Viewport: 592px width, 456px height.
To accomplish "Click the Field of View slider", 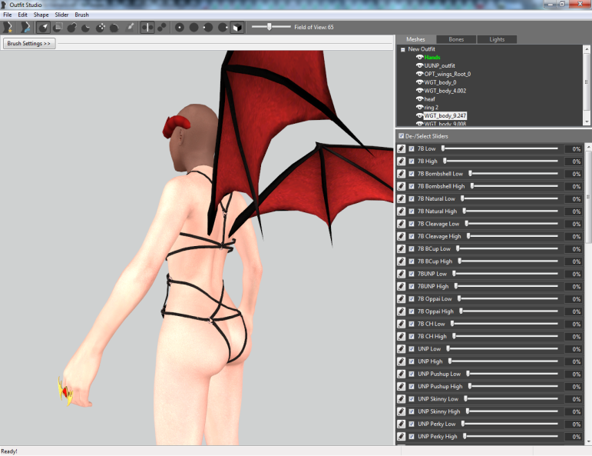I will coord(271,27).
